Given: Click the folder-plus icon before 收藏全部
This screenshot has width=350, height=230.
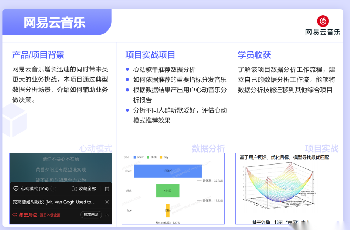Looking at the screenshot, I should [x=74, y=189].
